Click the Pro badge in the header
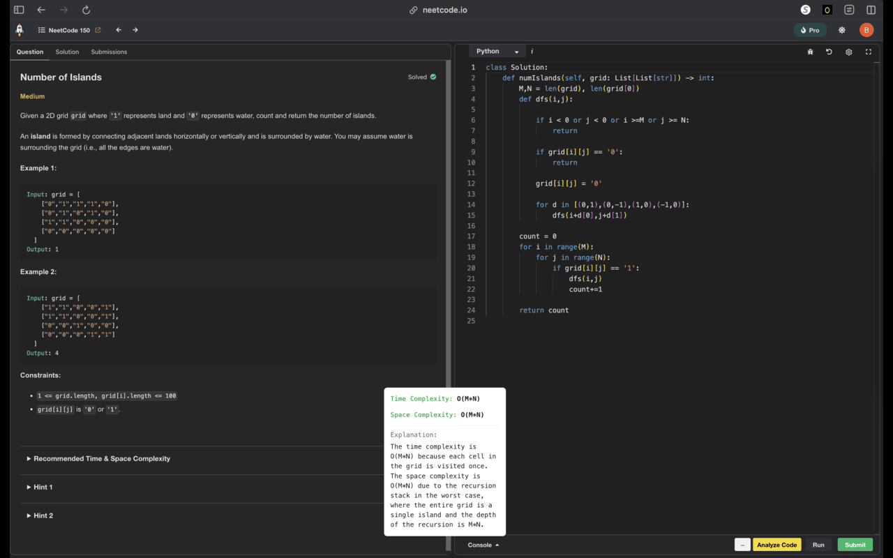 click(x=809, y=30)
